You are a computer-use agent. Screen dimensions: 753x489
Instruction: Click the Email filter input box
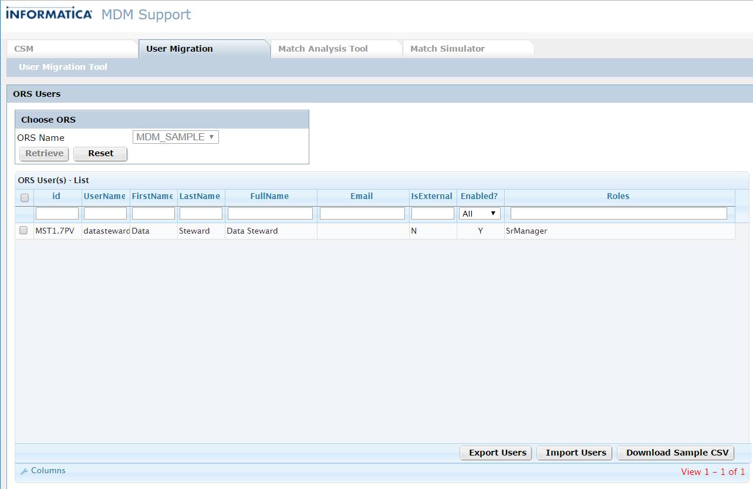(x=362, y=213)
